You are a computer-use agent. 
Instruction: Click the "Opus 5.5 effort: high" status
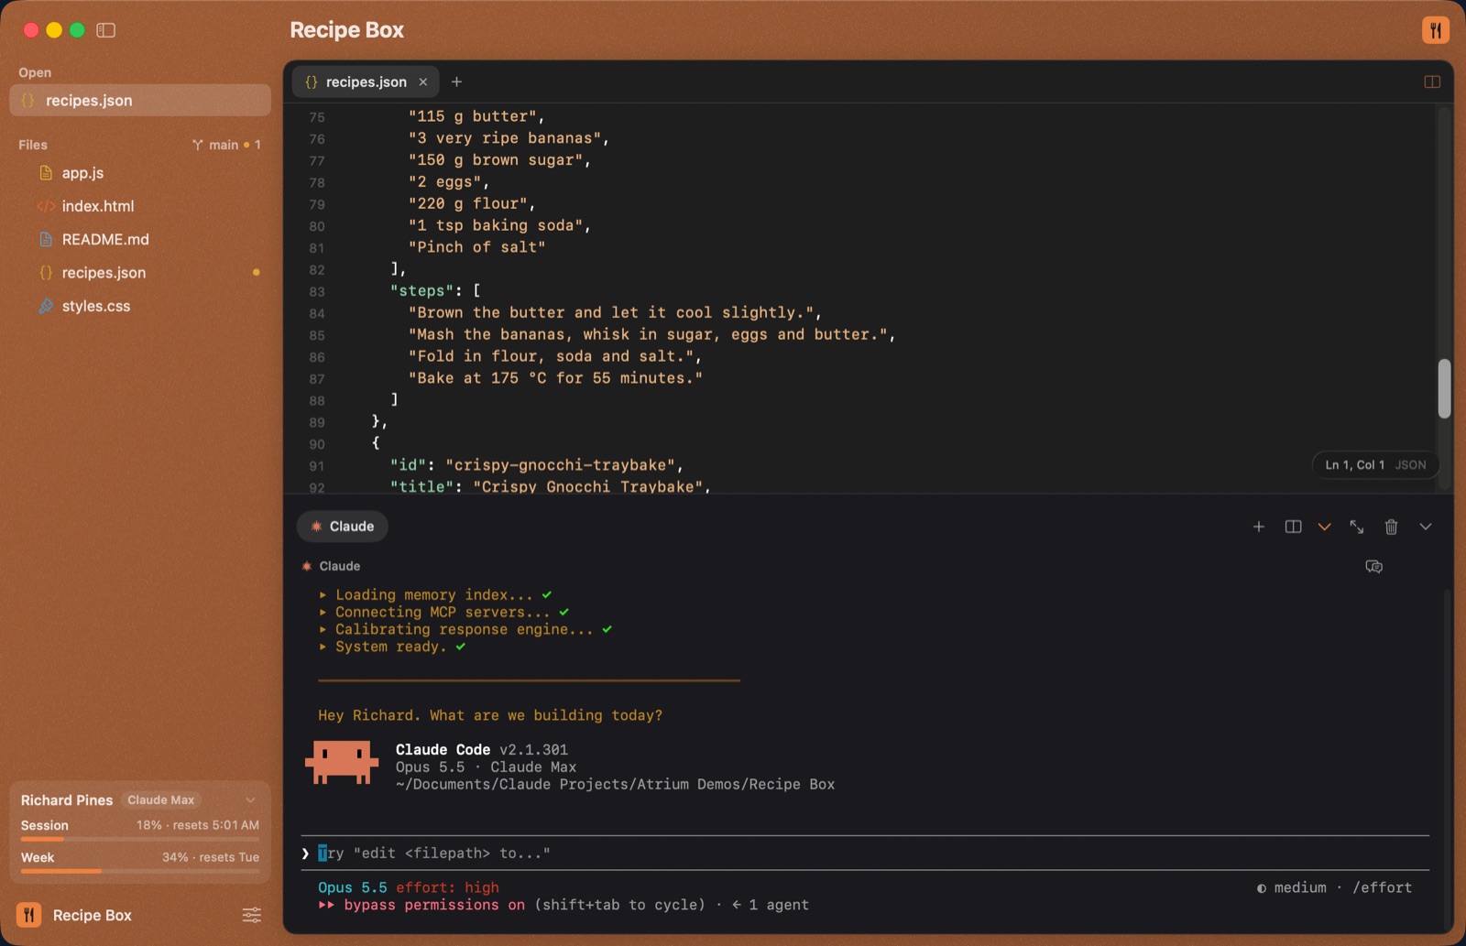[409, 887]
